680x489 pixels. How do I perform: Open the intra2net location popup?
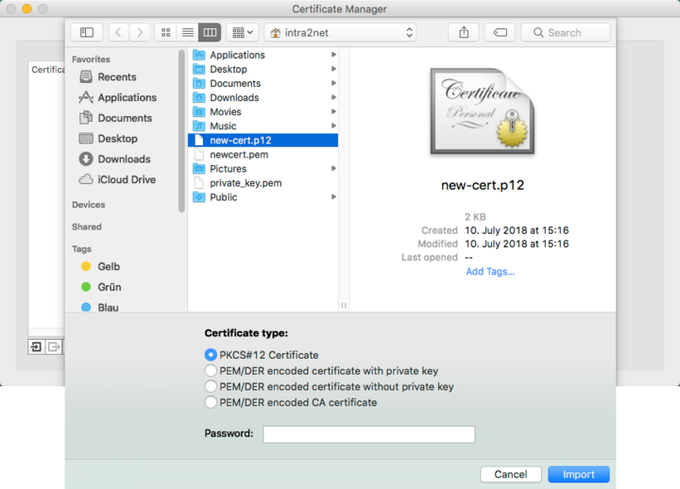tap(340, 32)
